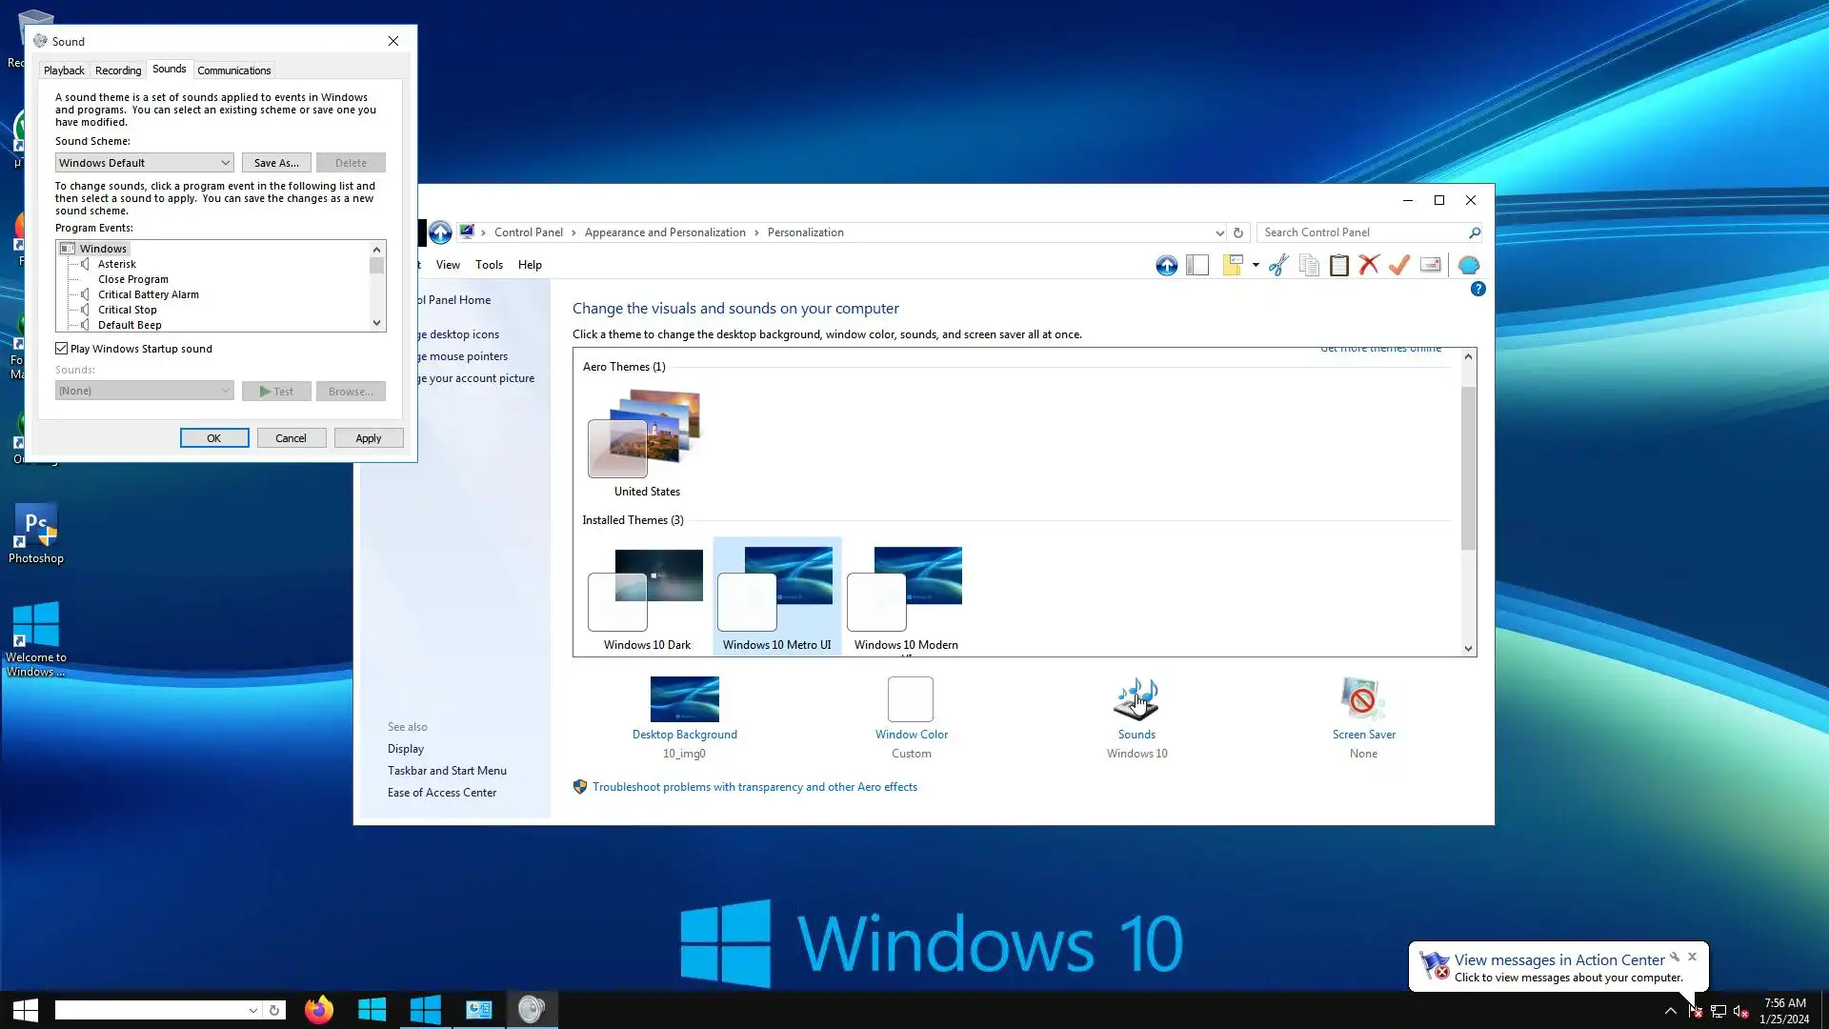The height and width of the screenshot is (1029, 1829).
Task: Open the Sound Scheme dropdown
Action: coord(144,163)
